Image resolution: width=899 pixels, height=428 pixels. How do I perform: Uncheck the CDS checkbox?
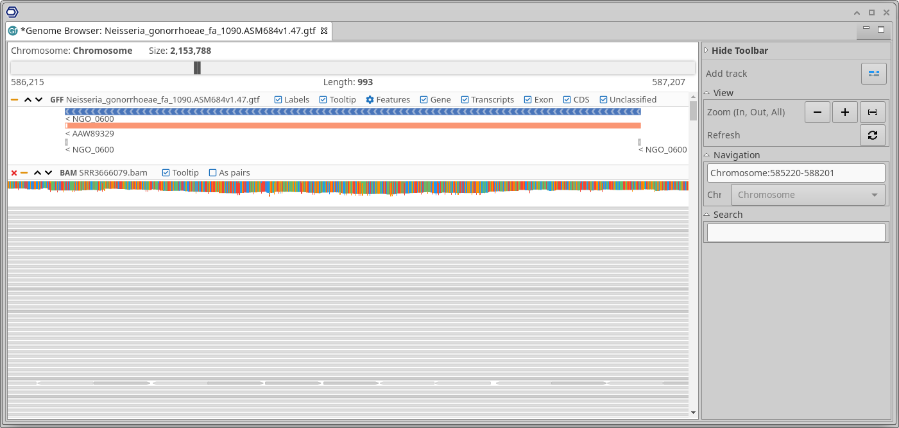point(567,100)
